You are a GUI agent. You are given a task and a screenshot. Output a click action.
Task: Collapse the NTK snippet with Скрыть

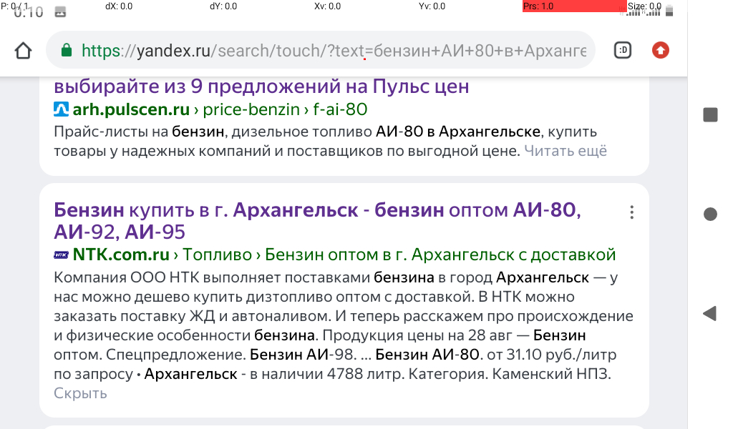coord(80,393)
